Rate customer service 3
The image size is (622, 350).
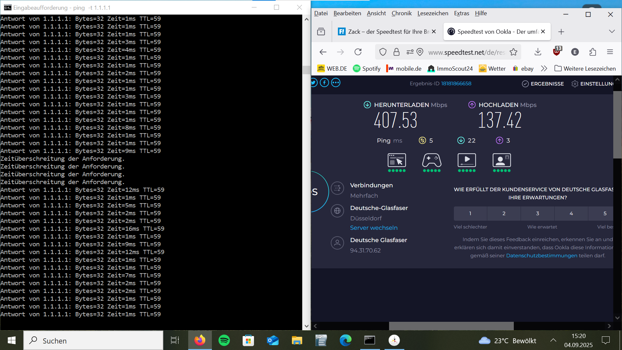point(538,213)
